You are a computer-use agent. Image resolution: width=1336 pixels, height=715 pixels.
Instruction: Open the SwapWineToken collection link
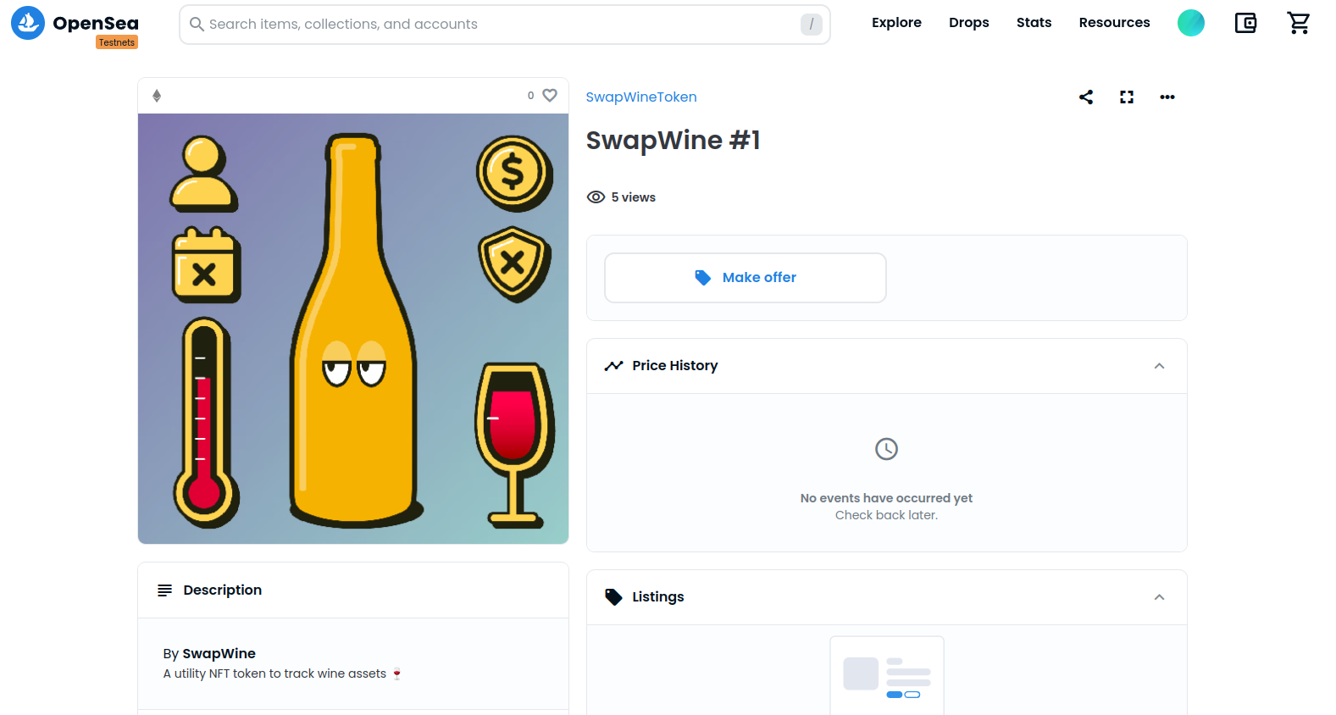[641, 97]
